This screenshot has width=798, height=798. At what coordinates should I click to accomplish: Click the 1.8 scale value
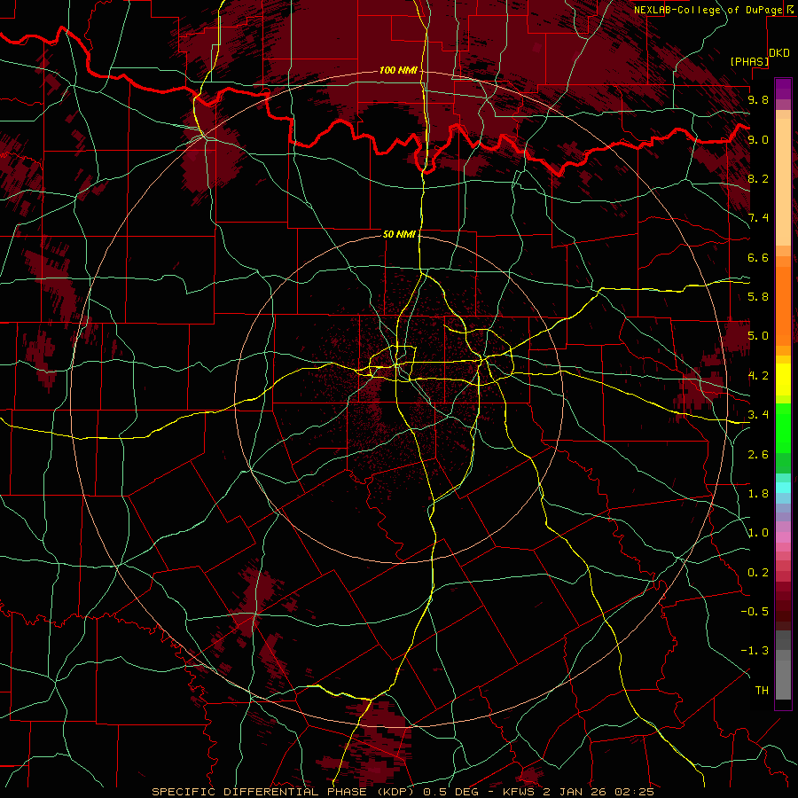coord(758,494)
